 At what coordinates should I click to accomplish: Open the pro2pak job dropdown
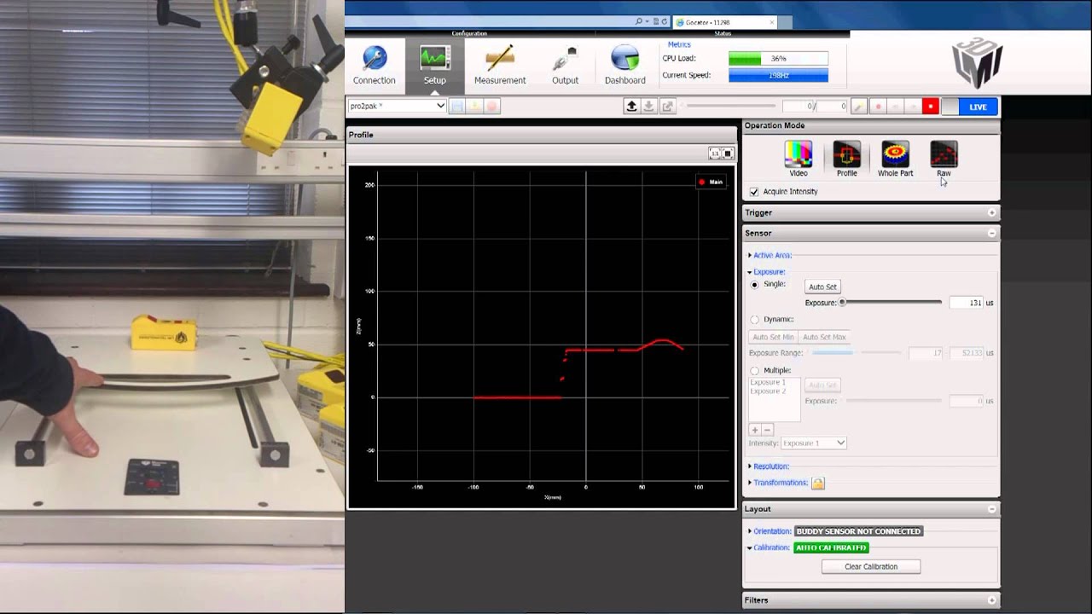click(398, 106)
